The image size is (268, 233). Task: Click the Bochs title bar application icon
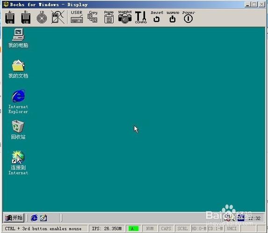(x=6, y=4)
